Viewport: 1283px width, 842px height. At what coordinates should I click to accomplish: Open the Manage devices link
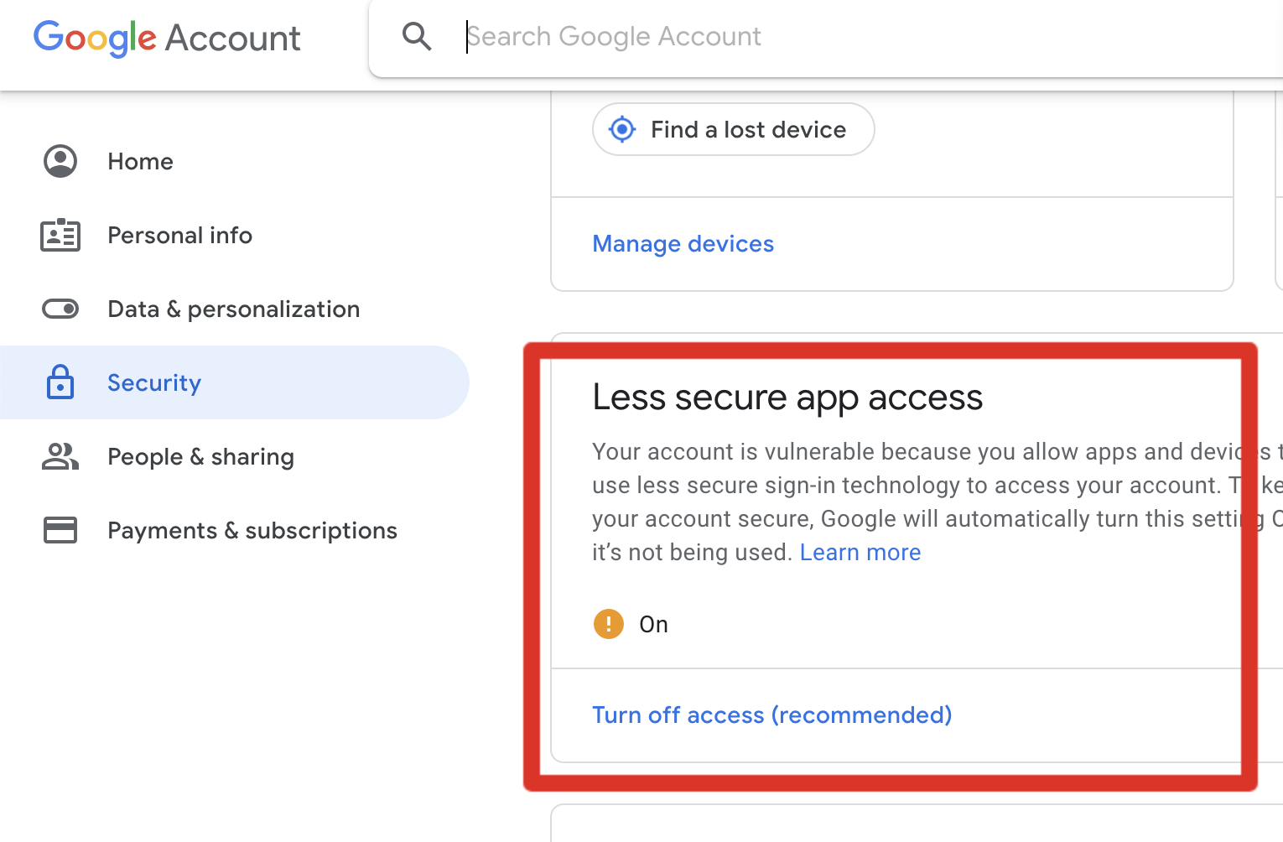tap(683, 243)
